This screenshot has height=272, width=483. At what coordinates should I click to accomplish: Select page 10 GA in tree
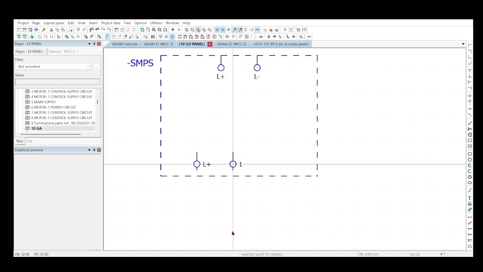[37, 128]
